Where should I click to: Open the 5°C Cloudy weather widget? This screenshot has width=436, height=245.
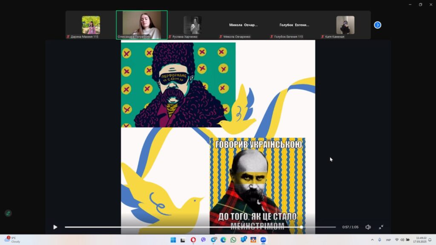12,240
